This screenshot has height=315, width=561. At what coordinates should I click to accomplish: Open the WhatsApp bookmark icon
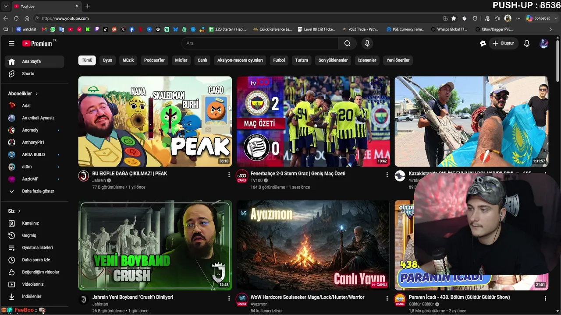pos(53,29)
